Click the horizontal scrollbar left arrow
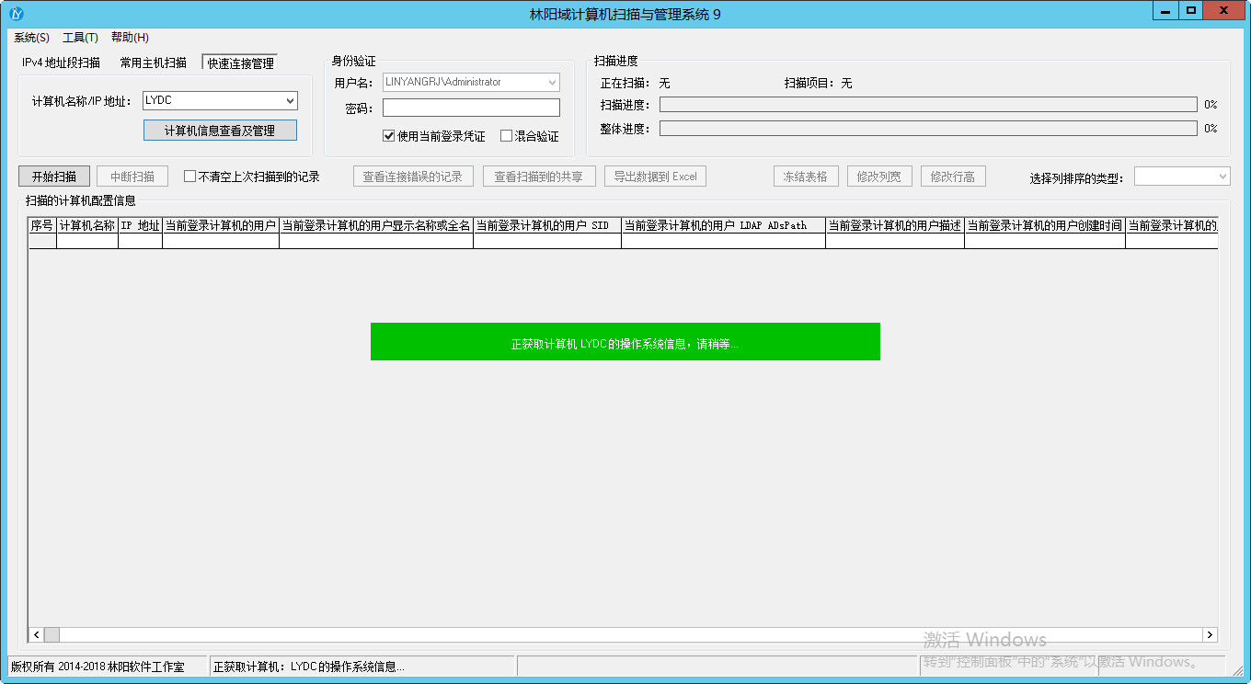 pyautogui.click(x=37, y=635)
